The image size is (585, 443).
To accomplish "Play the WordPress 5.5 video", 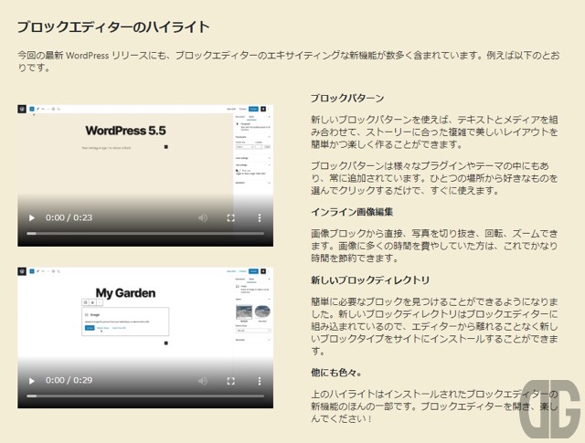I will tap(32, 217).
